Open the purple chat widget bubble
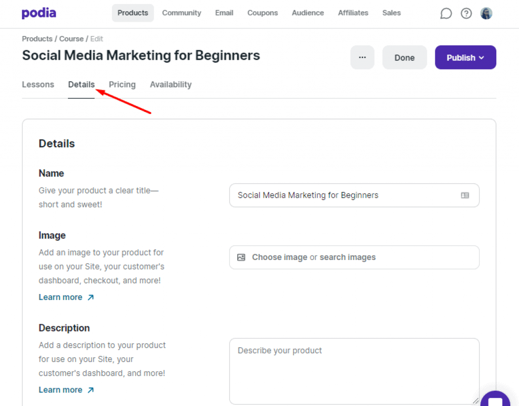 tap(495, 399)
